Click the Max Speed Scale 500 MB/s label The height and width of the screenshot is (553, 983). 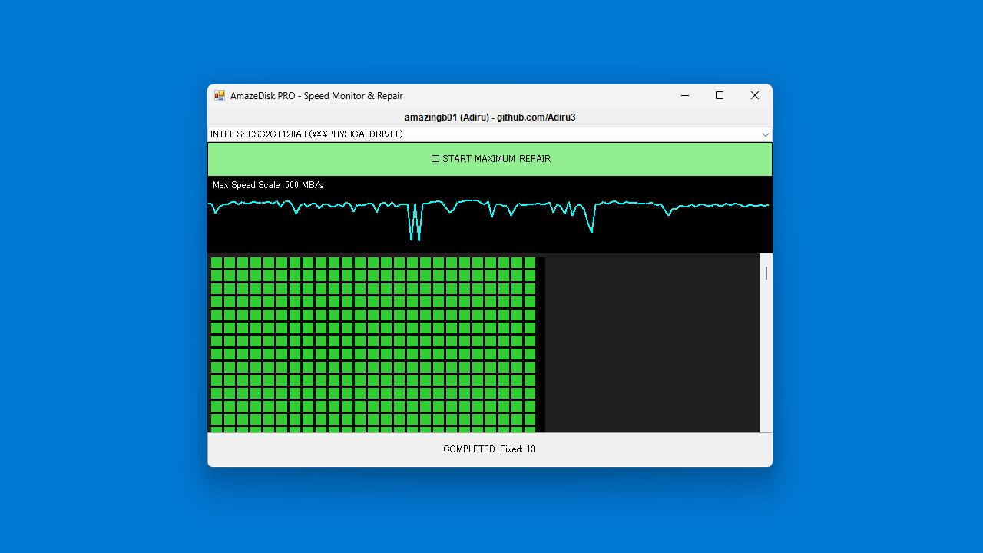268,185
